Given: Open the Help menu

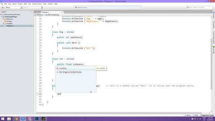Looking at the screenshot, I should pos(56,4).
